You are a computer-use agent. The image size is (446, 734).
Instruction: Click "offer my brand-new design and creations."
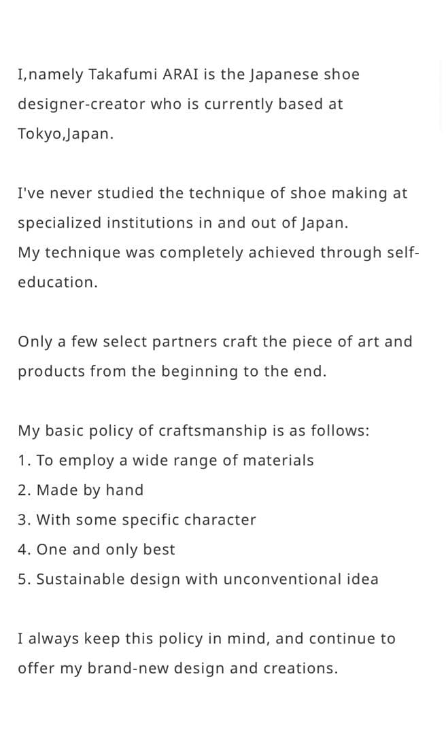click(177, 669)
